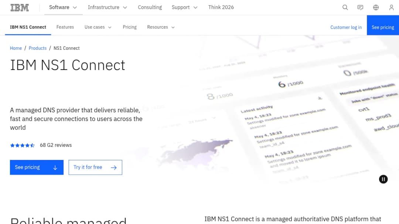Pause the hero animation
The height and width of the screenshot is (224, 399).
point(383,179)
